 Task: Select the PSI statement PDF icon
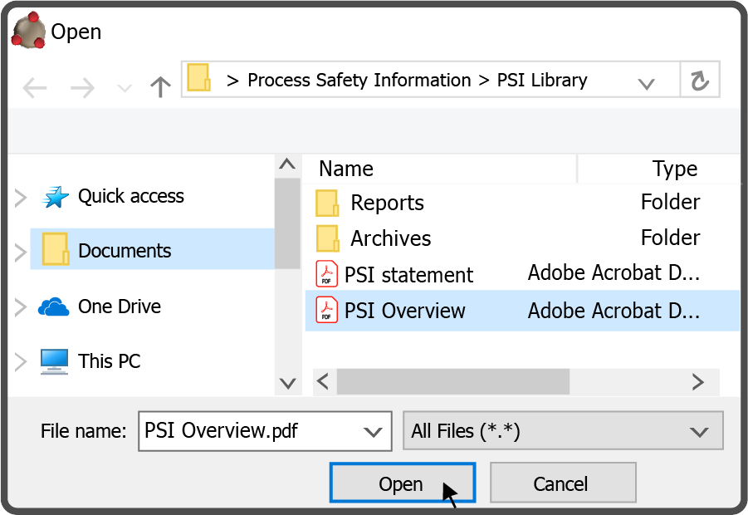(x=327, y=273)
